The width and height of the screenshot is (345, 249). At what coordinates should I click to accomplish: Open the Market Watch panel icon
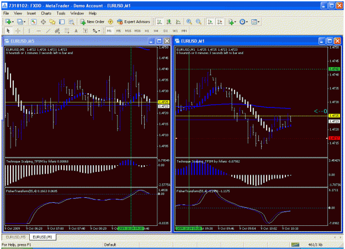pyautogui.click(x=34, y=21)
